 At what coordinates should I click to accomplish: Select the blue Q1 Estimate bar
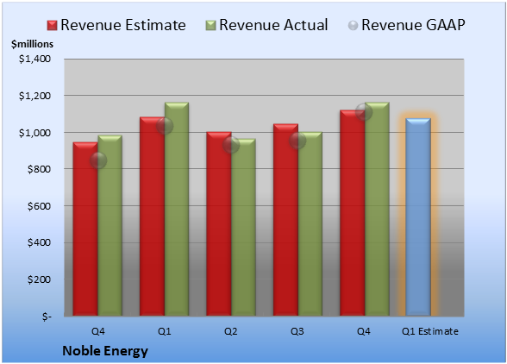[418, 217]
